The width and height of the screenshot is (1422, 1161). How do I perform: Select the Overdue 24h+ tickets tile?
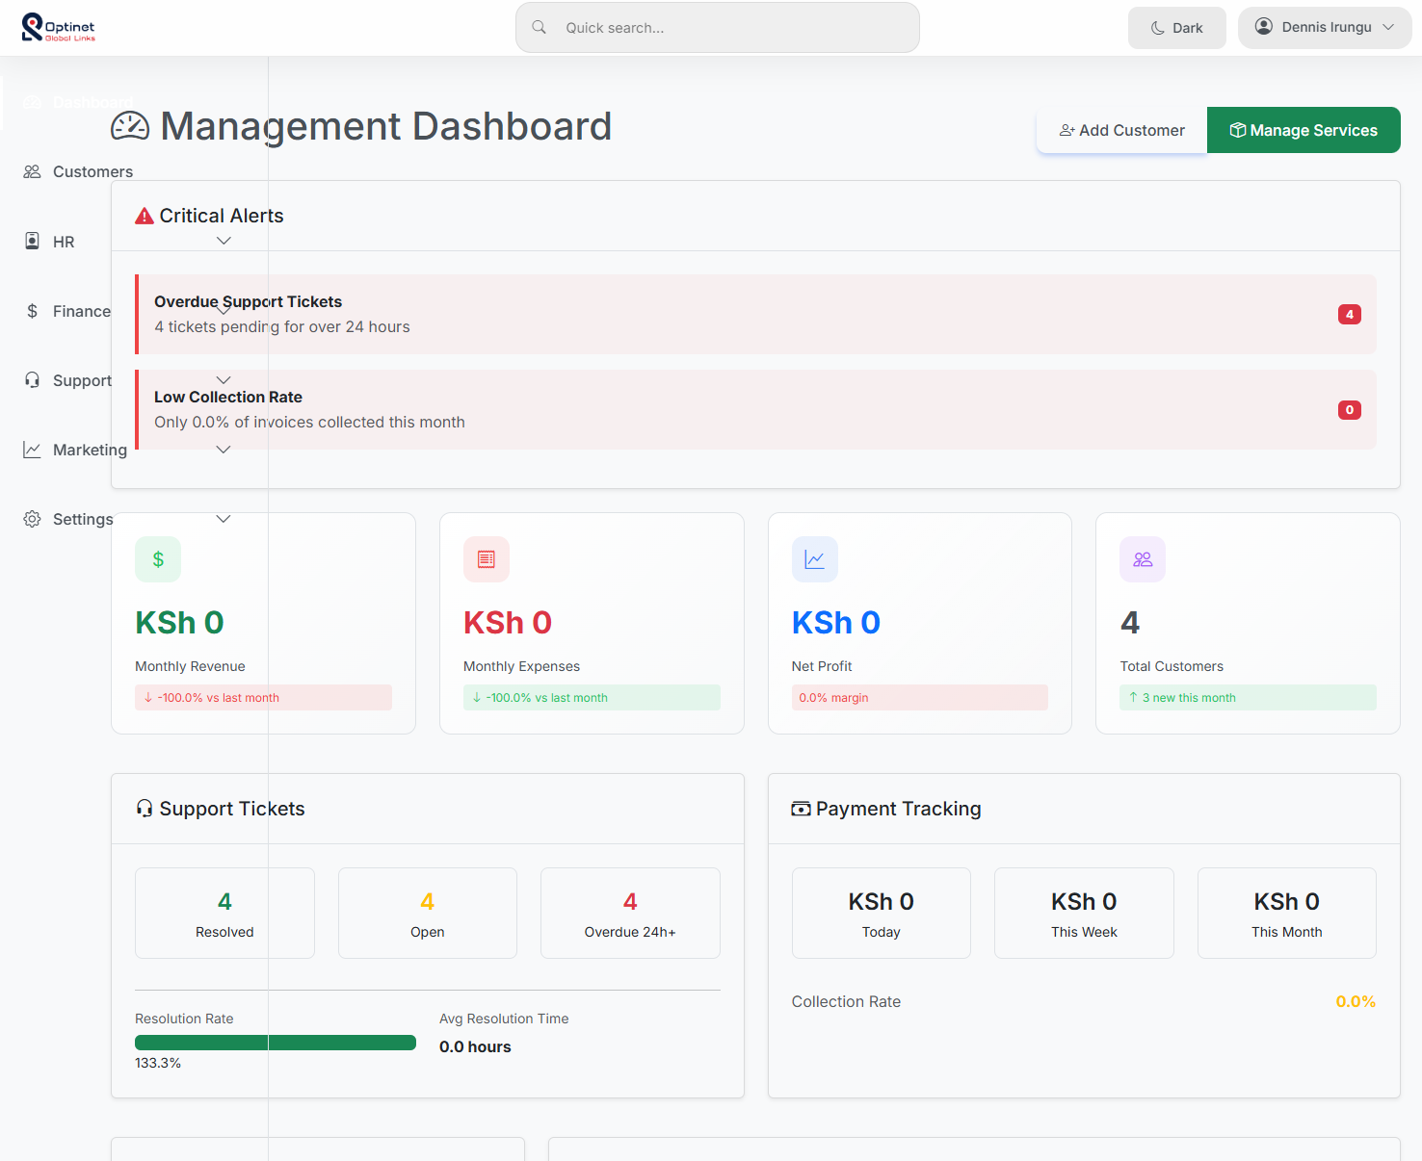click(630, 913)
